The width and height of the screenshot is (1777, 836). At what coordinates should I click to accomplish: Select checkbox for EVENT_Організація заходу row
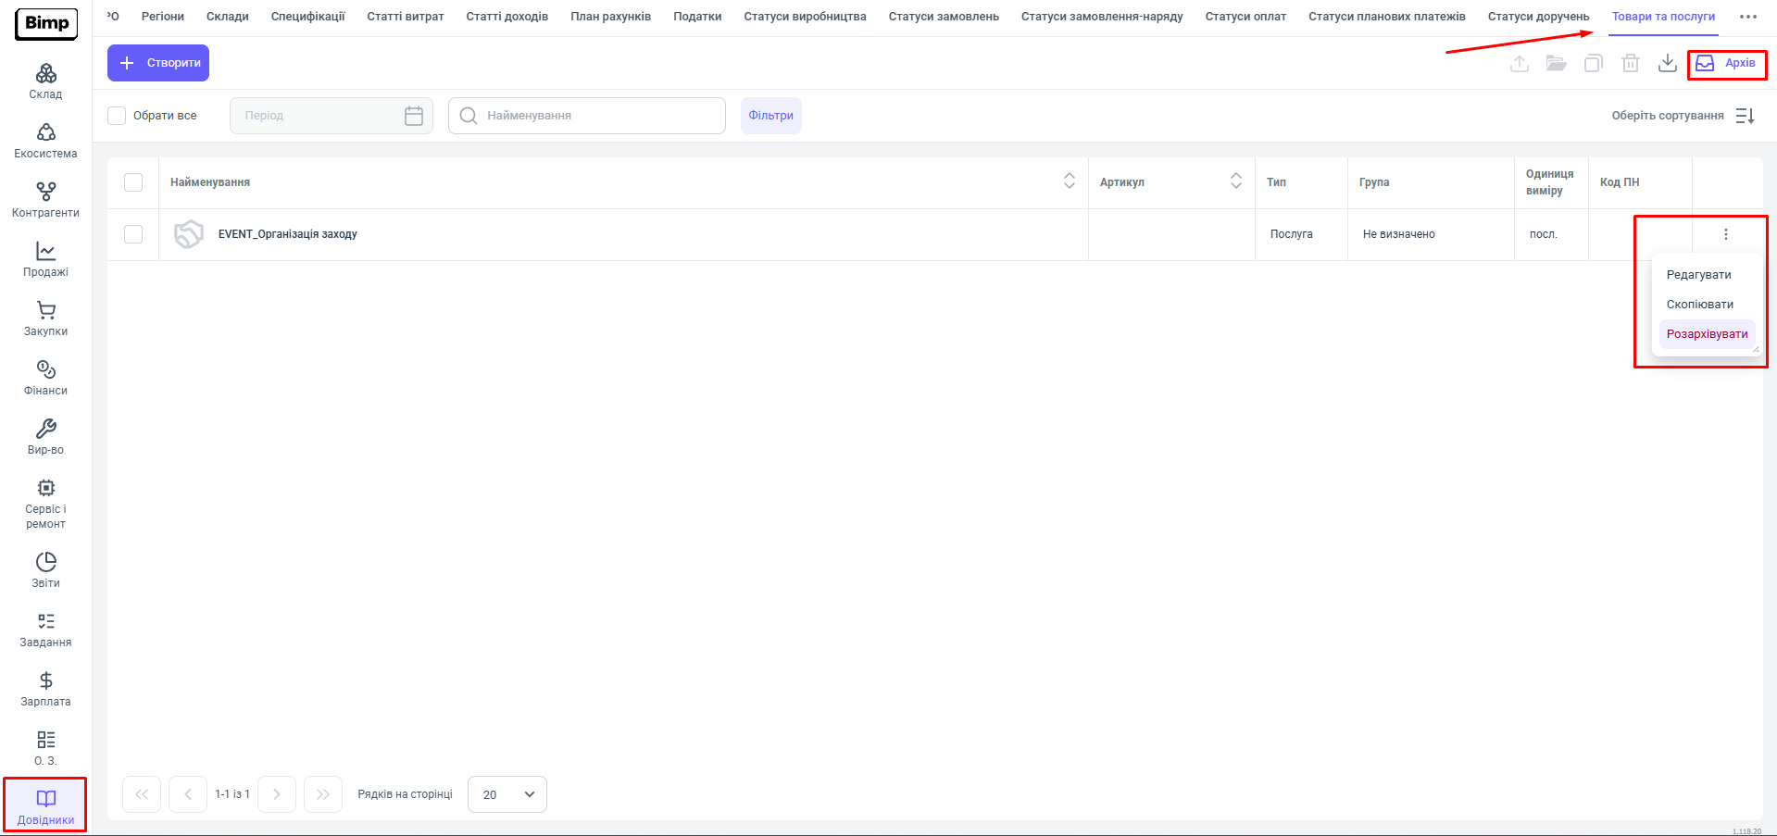coord(133,234)
